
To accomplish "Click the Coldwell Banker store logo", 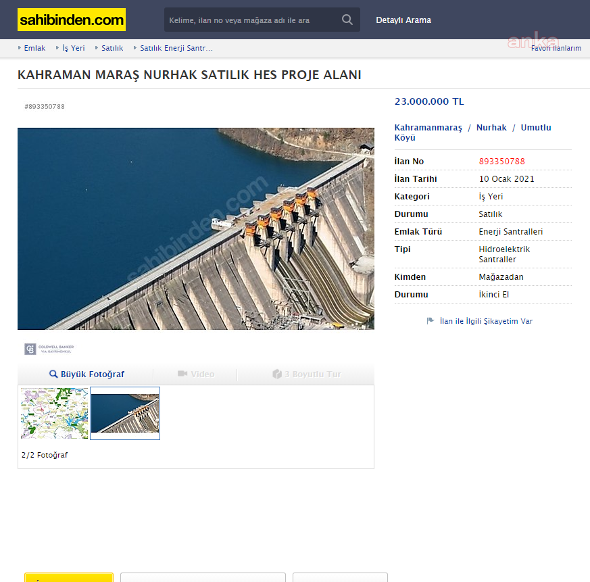I will tap(49, 349).
